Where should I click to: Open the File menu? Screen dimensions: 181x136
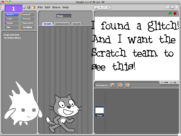pyautogui.click(x=40, y=7)
